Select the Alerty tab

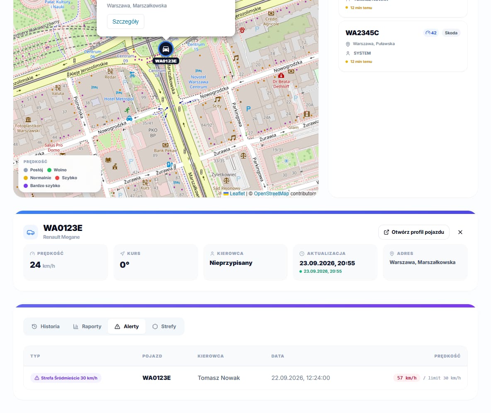pos(126,327)
